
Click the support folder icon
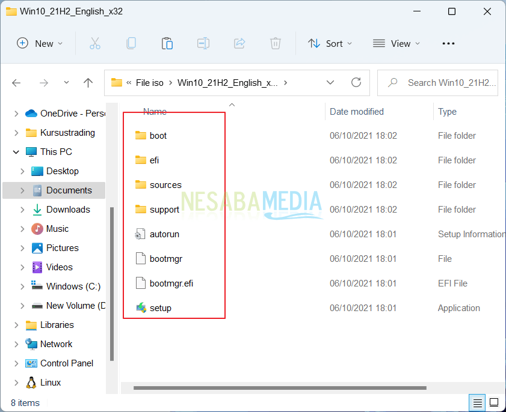[141, 210]
